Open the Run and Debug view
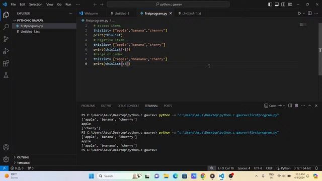Screen dimensions: 322x181 pyautogui.click(x=6, y=51)
